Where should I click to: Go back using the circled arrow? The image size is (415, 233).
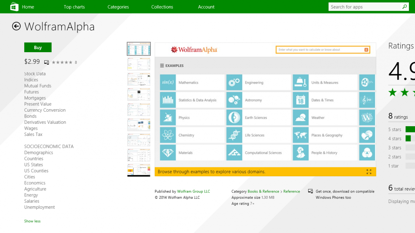16,26
